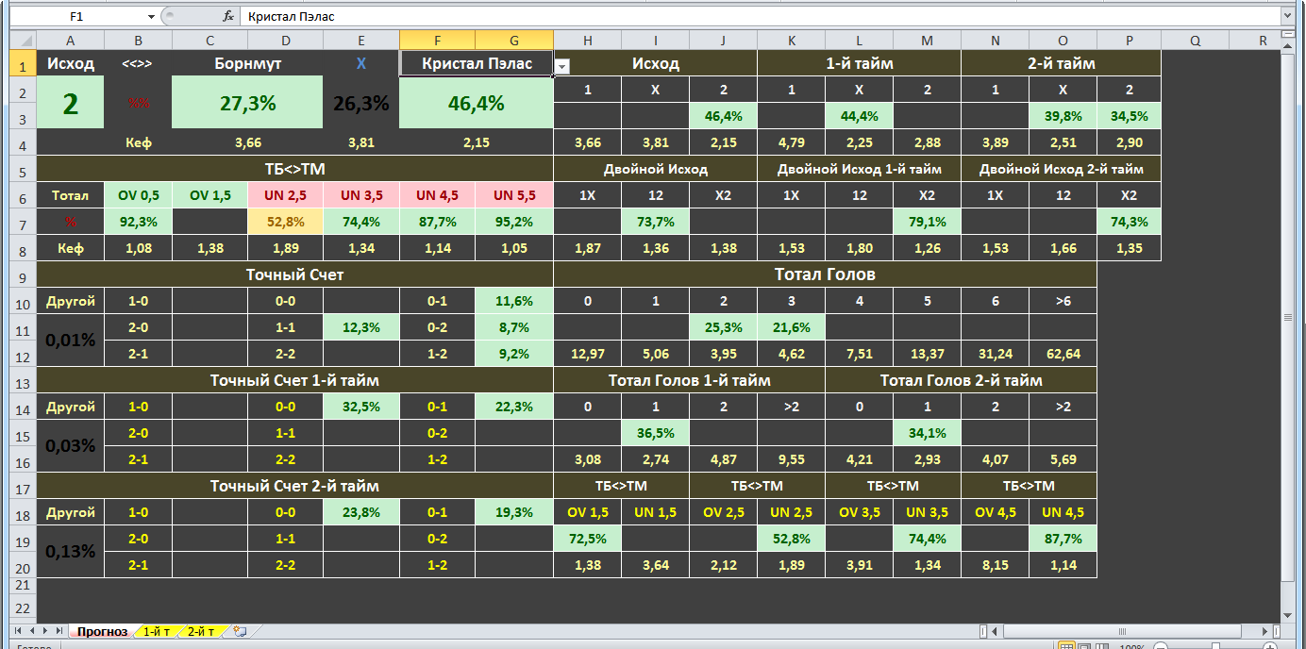Select the 4,79 coefficient cell

tap(792, 143)
